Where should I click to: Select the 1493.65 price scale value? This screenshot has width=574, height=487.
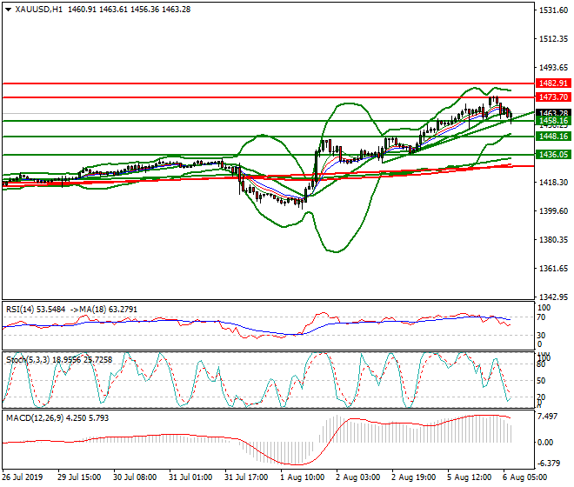tap(553, 67)
